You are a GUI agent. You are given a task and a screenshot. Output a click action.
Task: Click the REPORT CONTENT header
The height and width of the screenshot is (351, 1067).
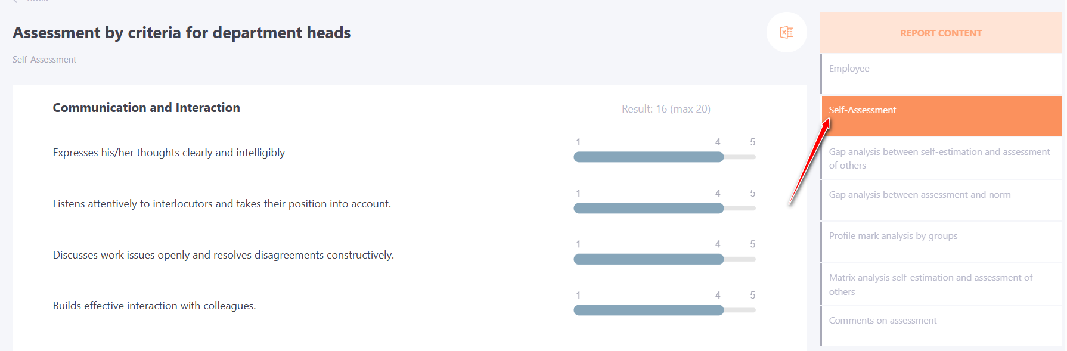(x=941, y=33)
